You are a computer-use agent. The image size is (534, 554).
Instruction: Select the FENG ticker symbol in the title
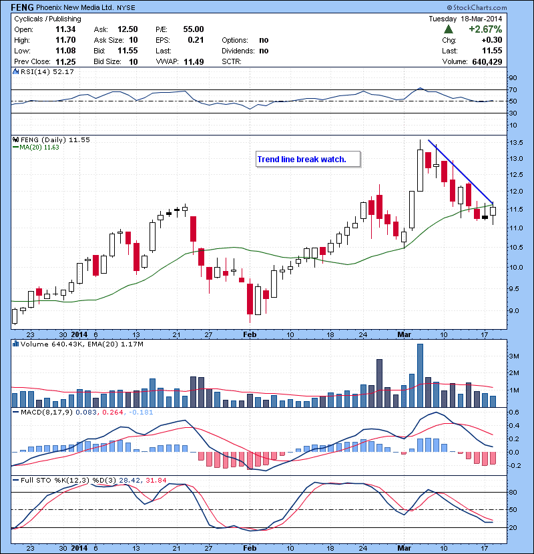(x=22, y=7)
